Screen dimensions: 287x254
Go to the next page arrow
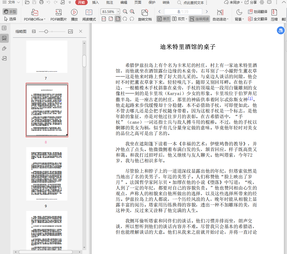pos(207,12)
